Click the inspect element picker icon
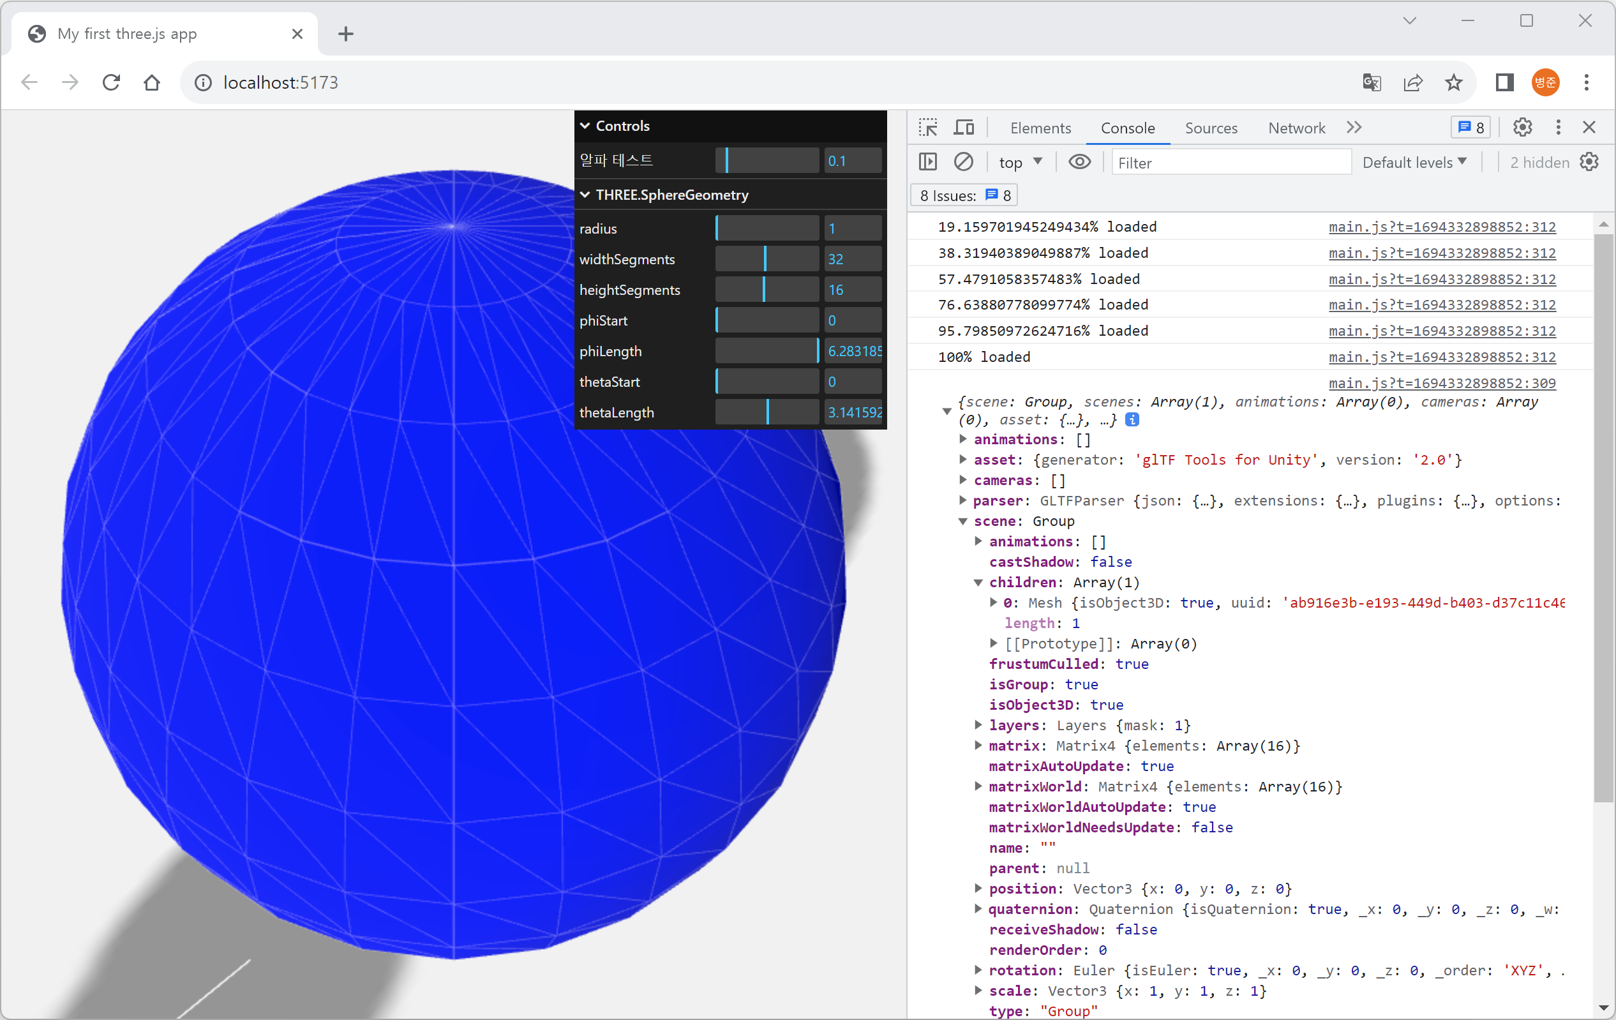Viewport: 1616px width, 1020px height. coord(928,128)
